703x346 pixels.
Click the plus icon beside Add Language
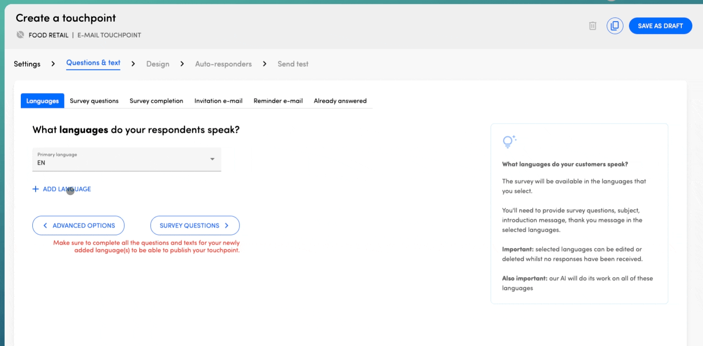click(36, 189)
